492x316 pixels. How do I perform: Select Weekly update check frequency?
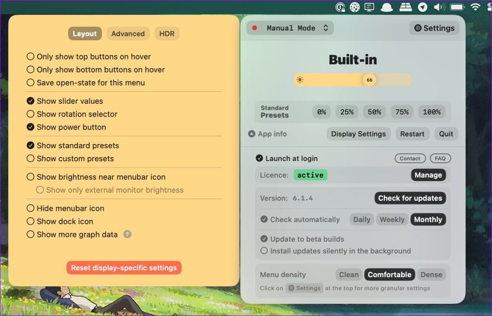(x=392, y=219)
